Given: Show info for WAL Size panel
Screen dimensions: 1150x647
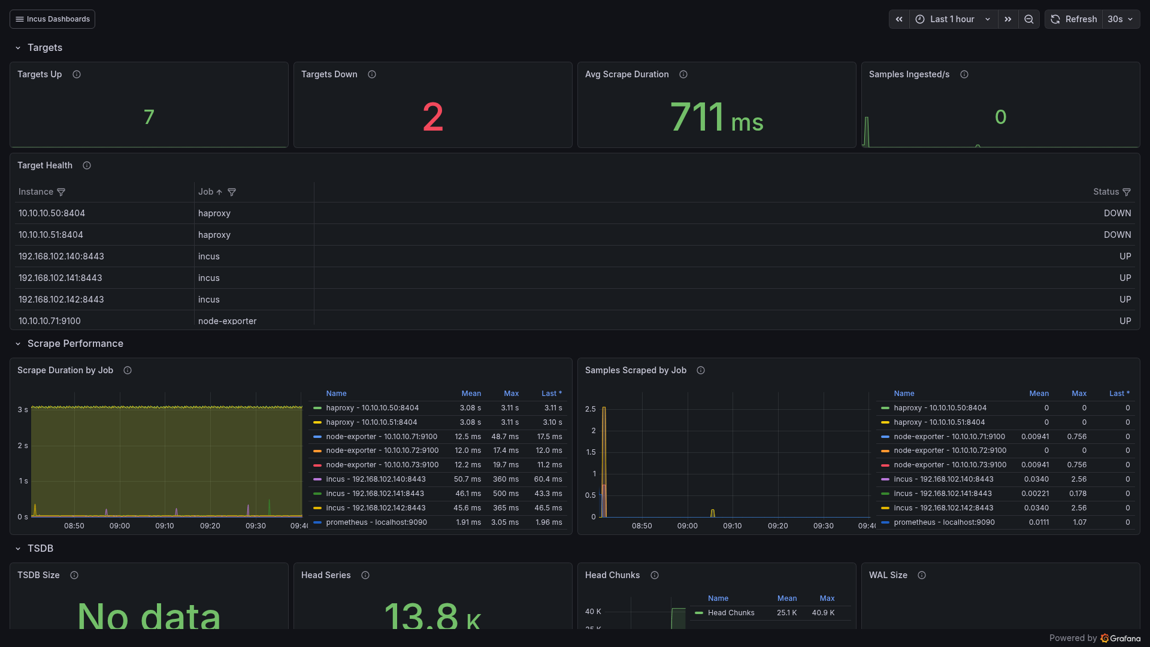Looking at the screenshot, I should point(922,575).
